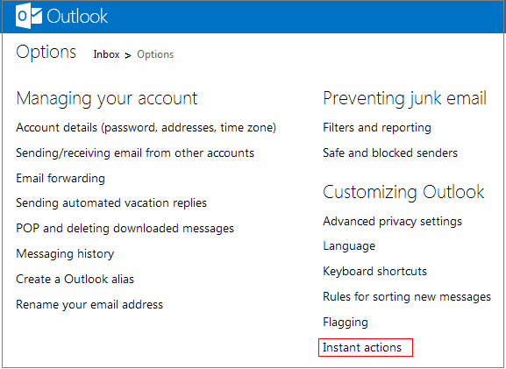Click the Preventing junk email heading
The image size is (506, 369).
404,99
